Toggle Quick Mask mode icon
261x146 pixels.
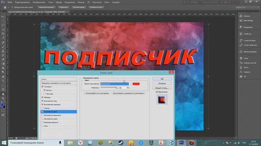(3, 111)
